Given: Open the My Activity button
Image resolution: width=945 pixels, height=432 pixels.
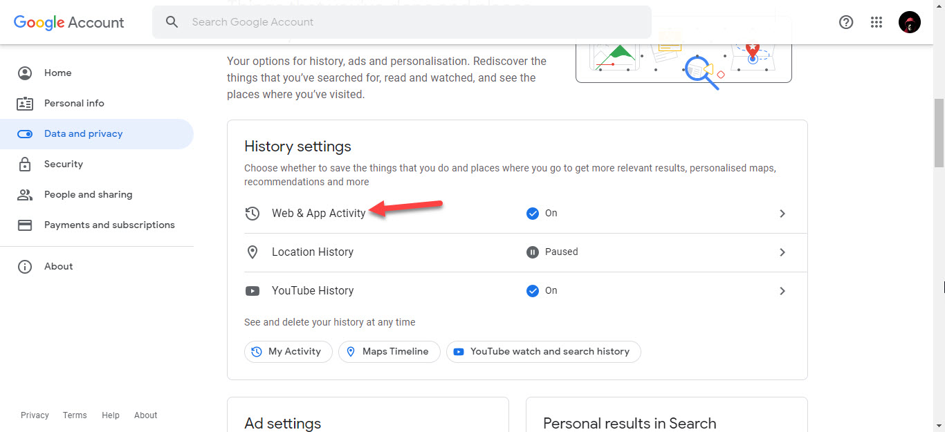Looking at the screenshot, I should click(x=288, y=352).
